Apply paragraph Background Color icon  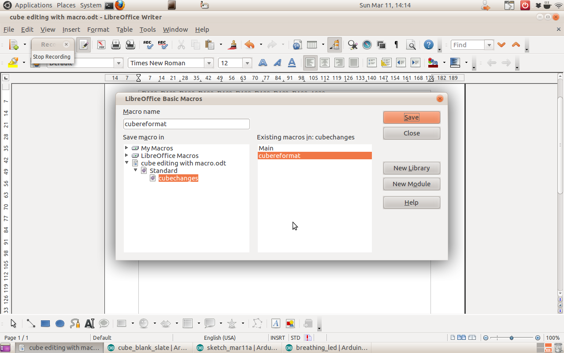(x=455, y=63)
